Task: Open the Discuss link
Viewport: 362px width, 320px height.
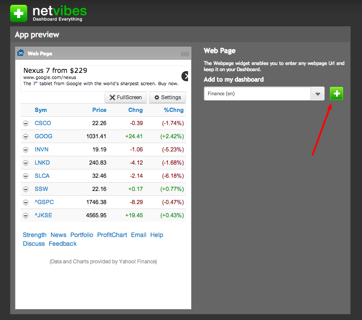Action: (x=34, y=244)
